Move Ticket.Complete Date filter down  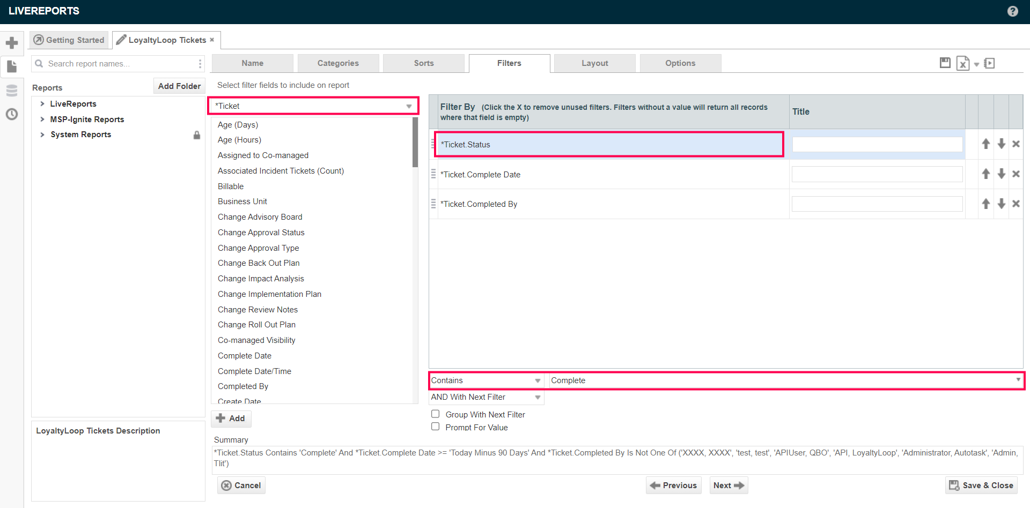tap(1002, 174)
